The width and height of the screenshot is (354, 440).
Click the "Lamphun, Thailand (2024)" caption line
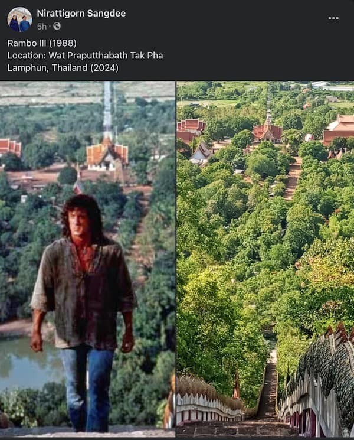pos(63,68)
